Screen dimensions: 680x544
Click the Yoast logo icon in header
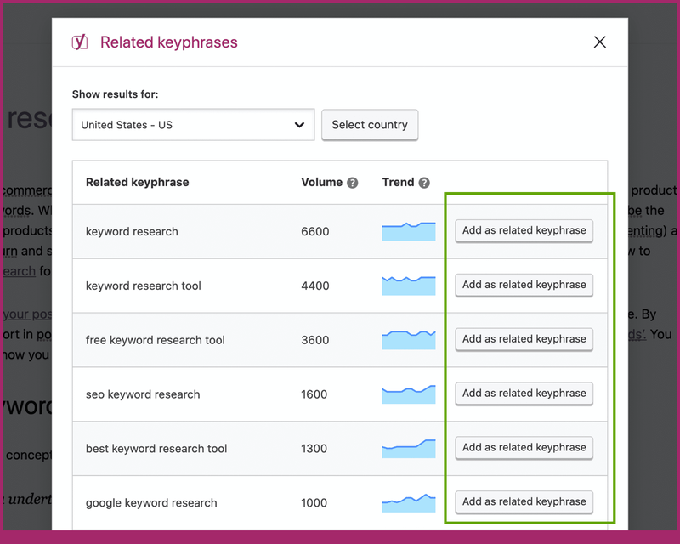(x=80, y=42)
